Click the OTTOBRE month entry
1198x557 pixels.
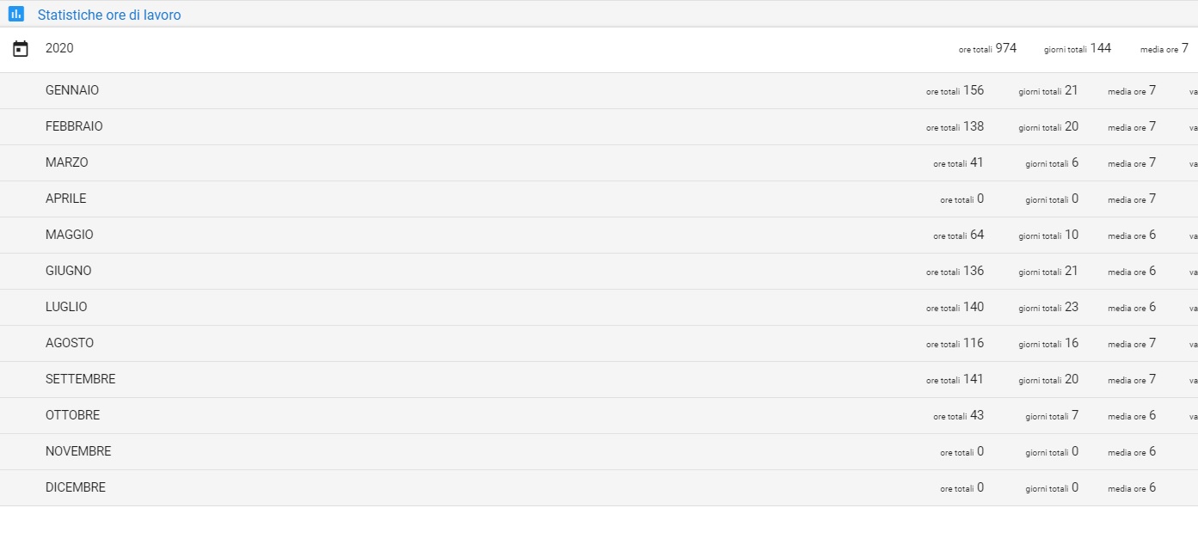click(72, 415)
